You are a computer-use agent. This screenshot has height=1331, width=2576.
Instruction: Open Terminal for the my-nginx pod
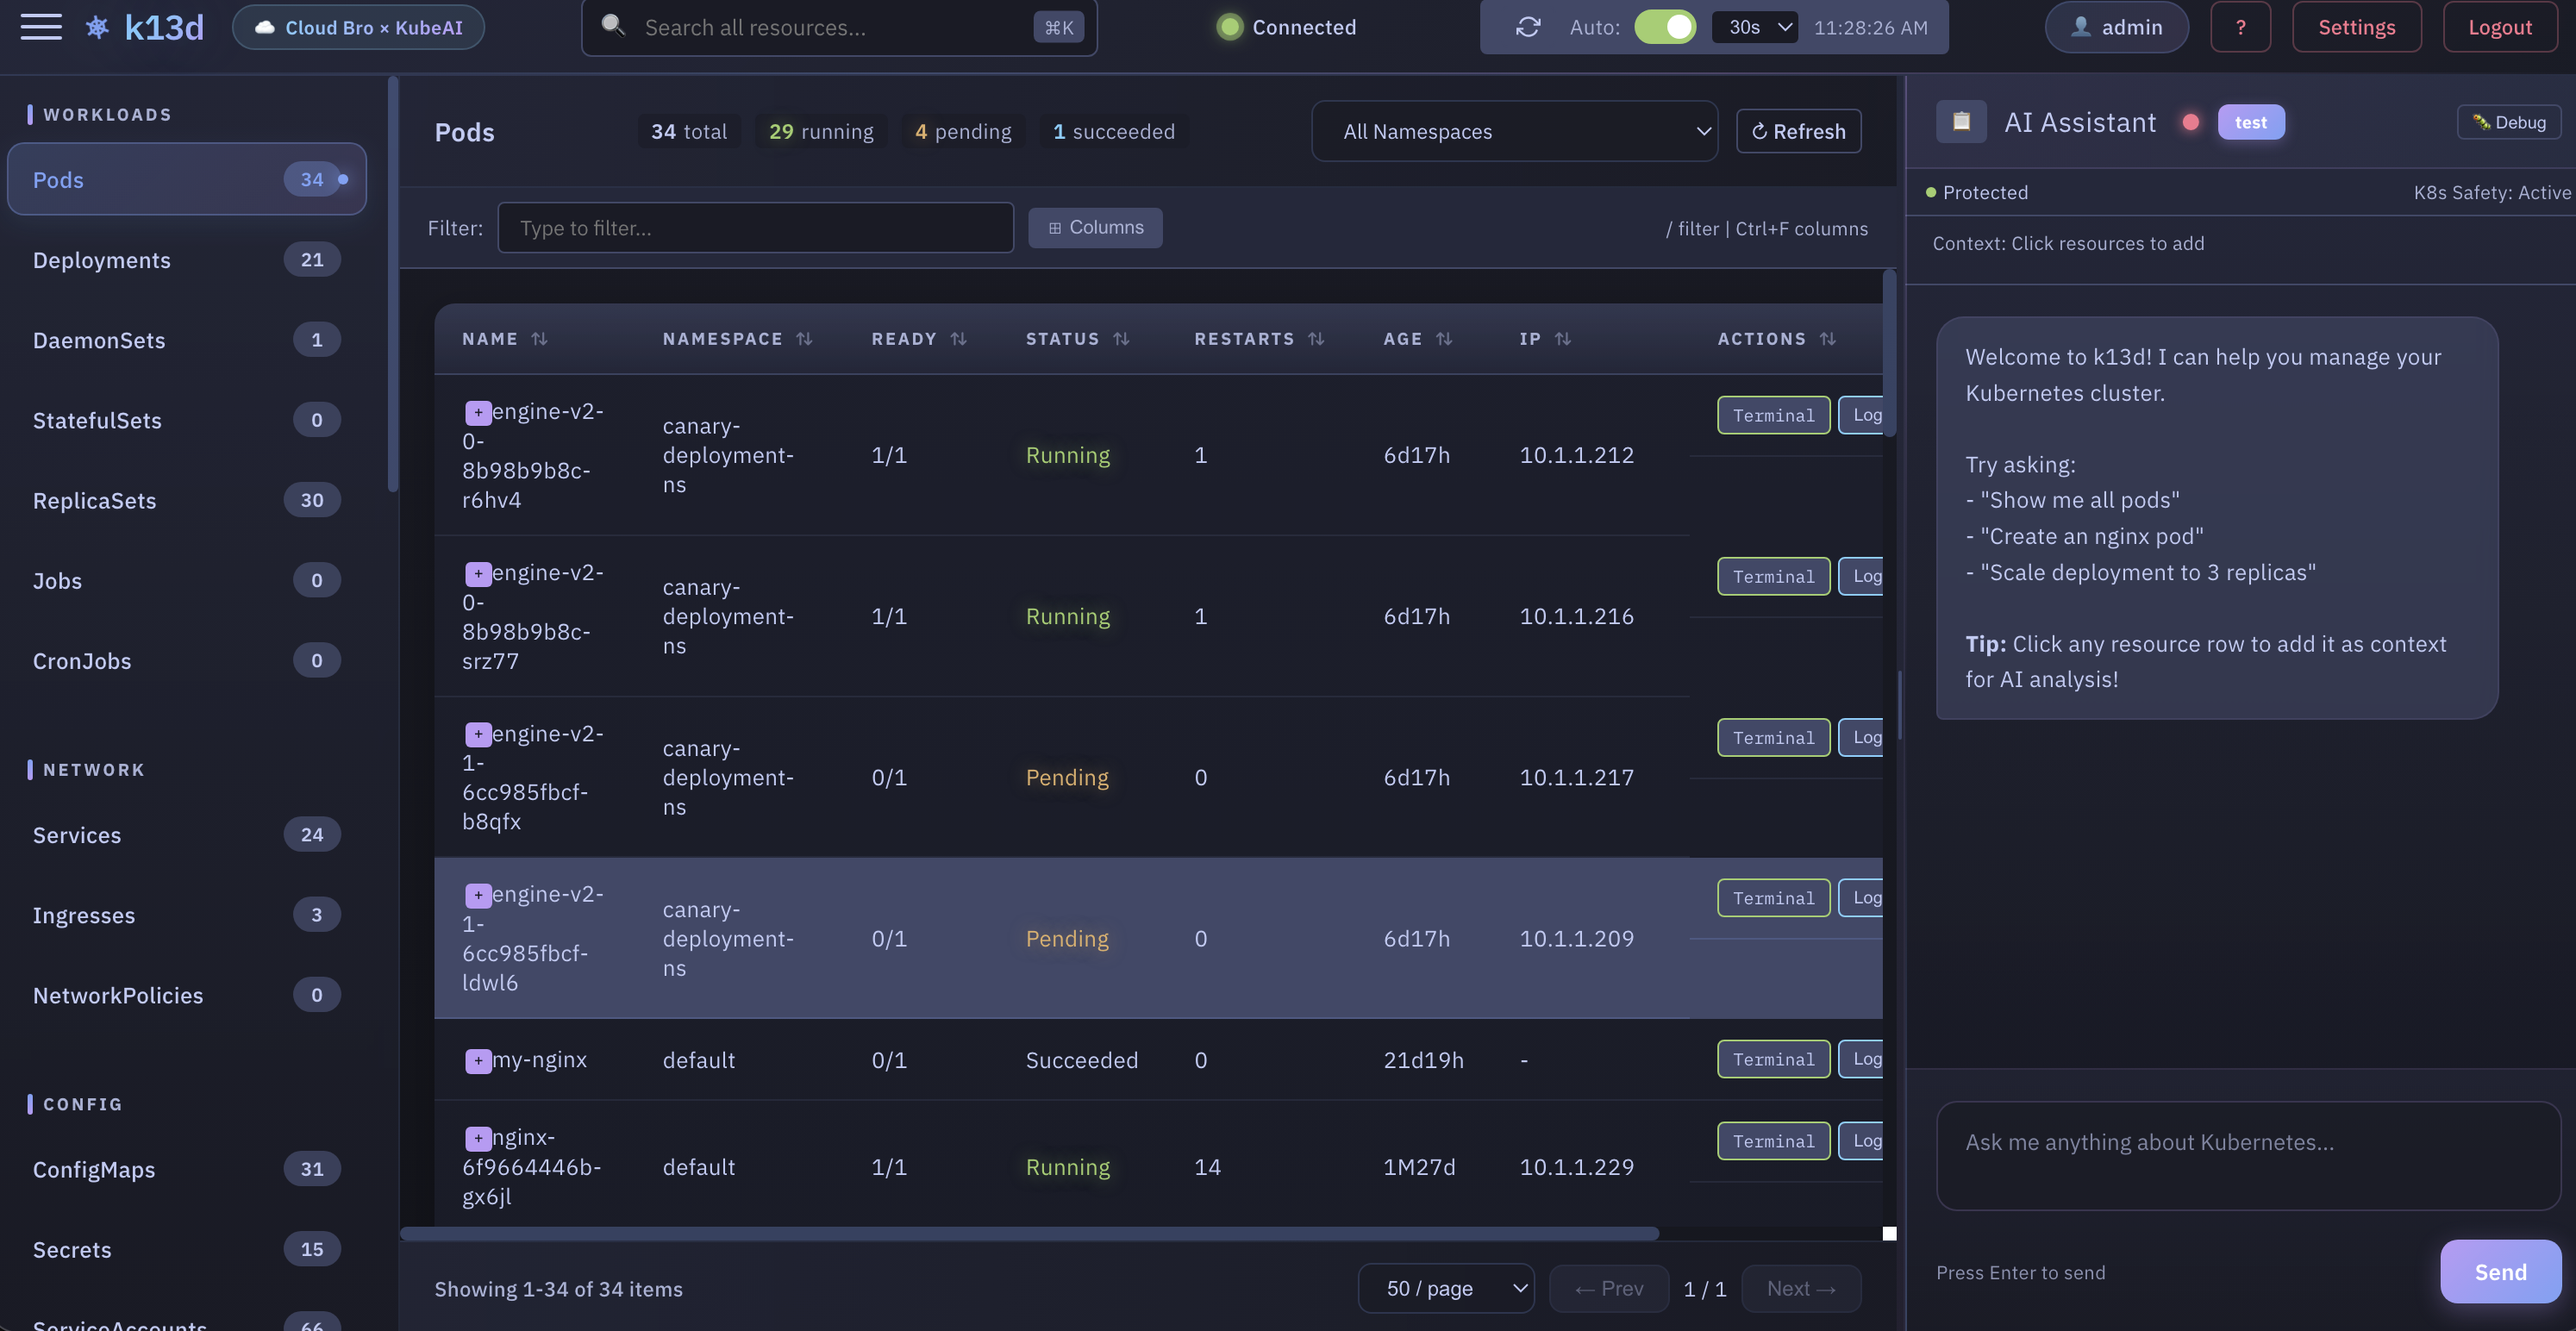pos(1772,1059)
